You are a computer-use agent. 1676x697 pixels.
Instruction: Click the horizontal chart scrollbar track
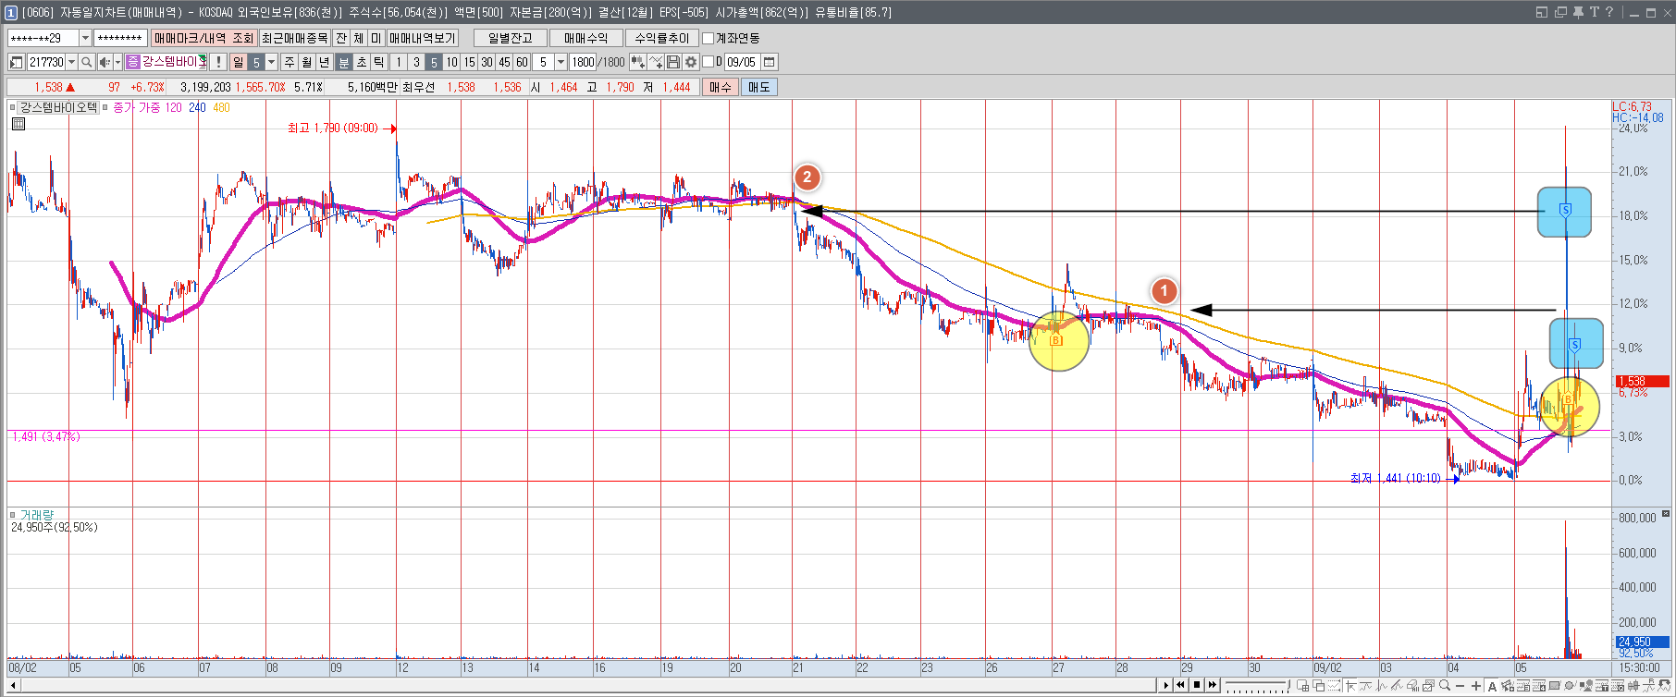pyautogui.click(x=588, y=685)
